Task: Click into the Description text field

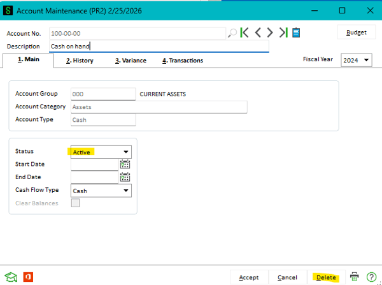Action: pos(159,47)
